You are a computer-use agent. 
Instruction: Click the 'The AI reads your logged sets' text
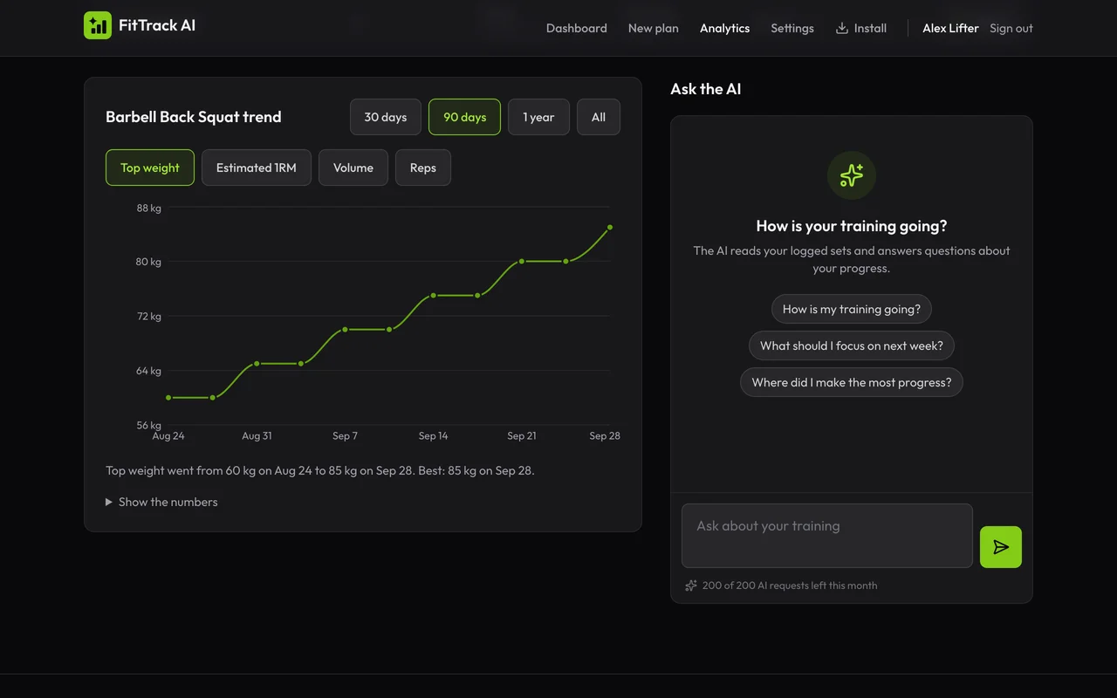852,259
